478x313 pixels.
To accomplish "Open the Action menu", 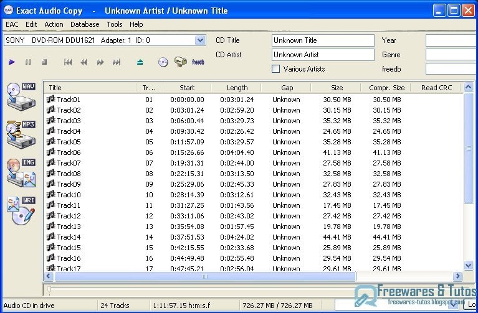I will [x=54, y=24].
